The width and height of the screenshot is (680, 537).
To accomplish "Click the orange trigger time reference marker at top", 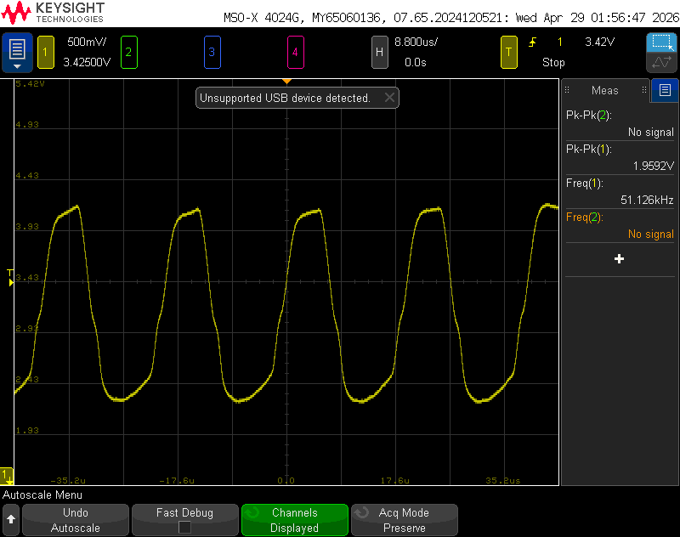I will pos(286,82).
